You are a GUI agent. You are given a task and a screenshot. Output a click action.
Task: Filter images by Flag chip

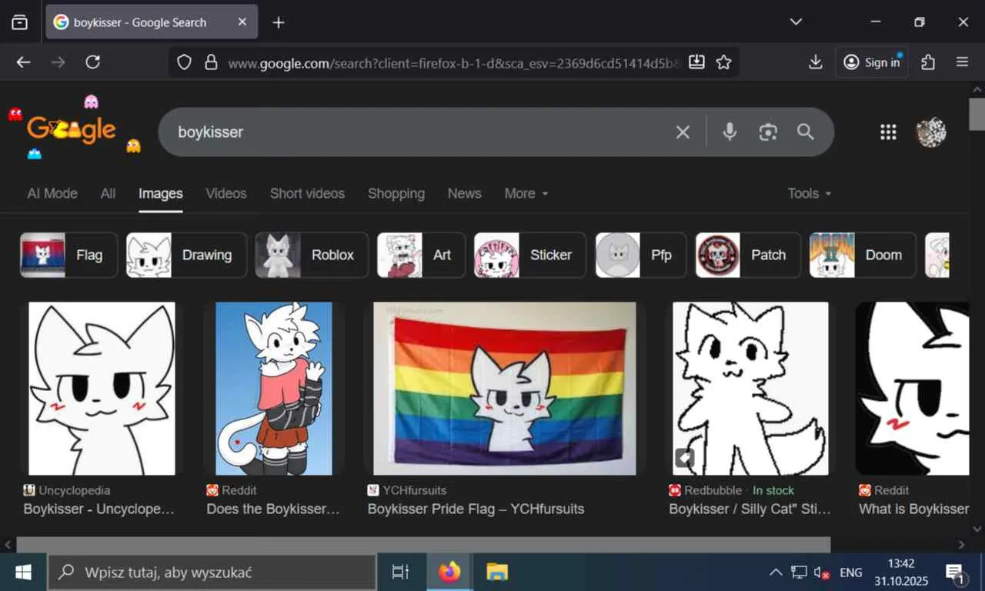[x=68, y=255]
